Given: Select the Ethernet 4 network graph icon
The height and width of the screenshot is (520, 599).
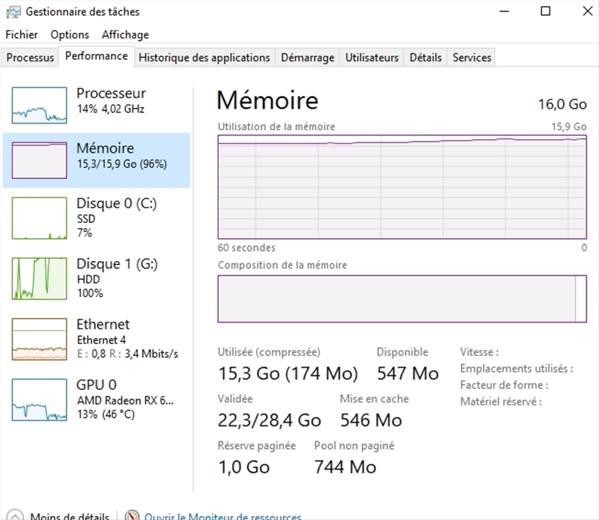Looking at the screenshot, I should (39, 338).
